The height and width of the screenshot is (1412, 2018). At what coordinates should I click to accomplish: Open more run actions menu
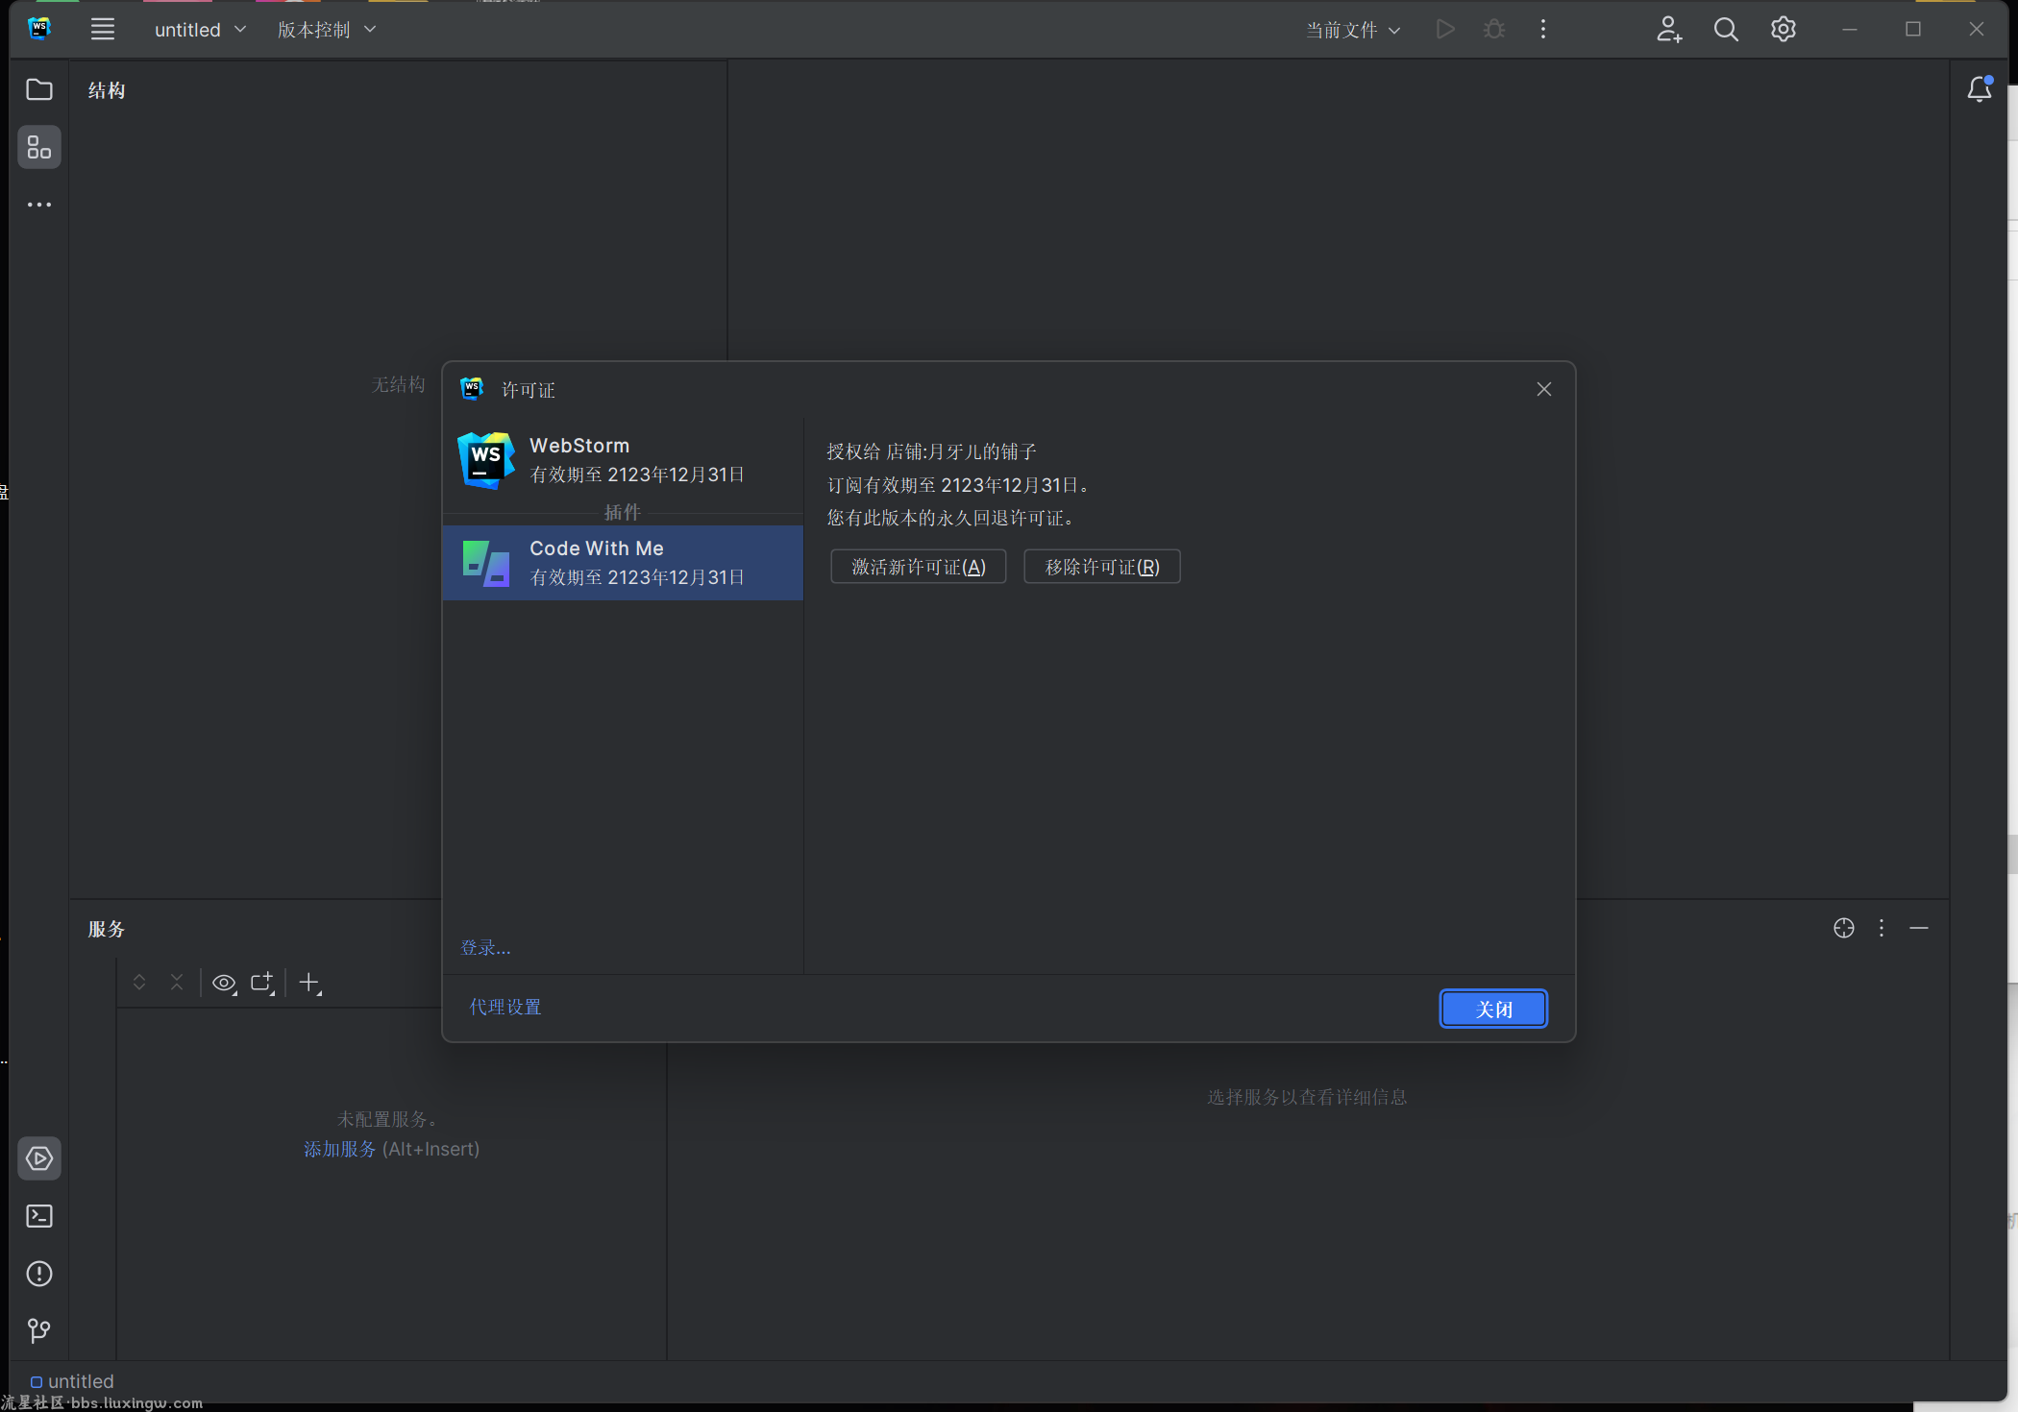(1543, 30)
